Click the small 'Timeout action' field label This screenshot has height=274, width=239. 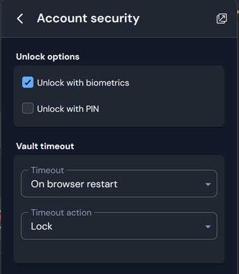[x=61, y=213]
